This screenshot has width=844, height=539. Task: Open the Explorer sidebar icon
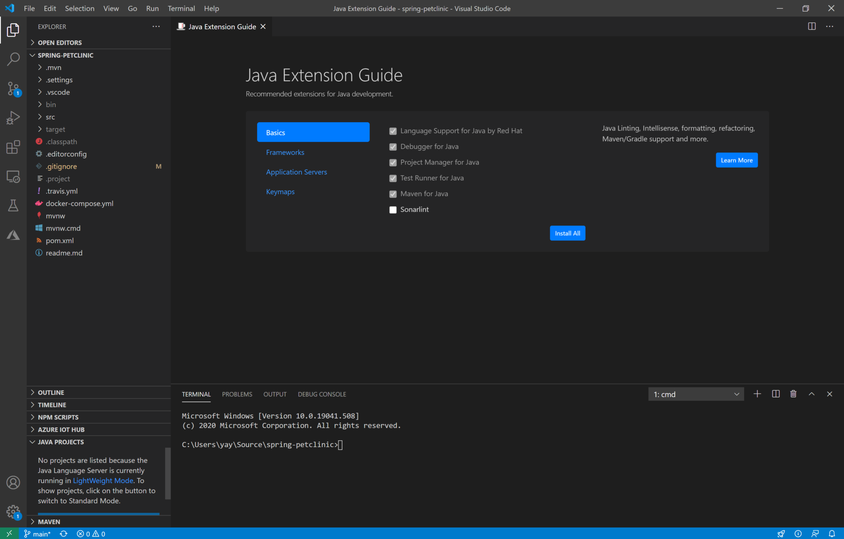tap(14, 30)
